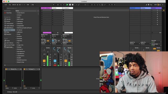
Task: Open A Reverb Audio To dropdown
Action: 135,44
